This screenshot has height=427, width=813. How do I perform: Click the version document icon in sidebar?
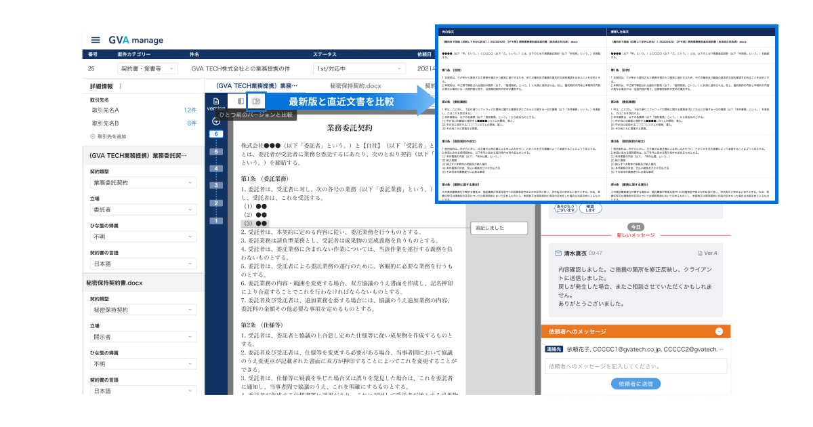216,100
